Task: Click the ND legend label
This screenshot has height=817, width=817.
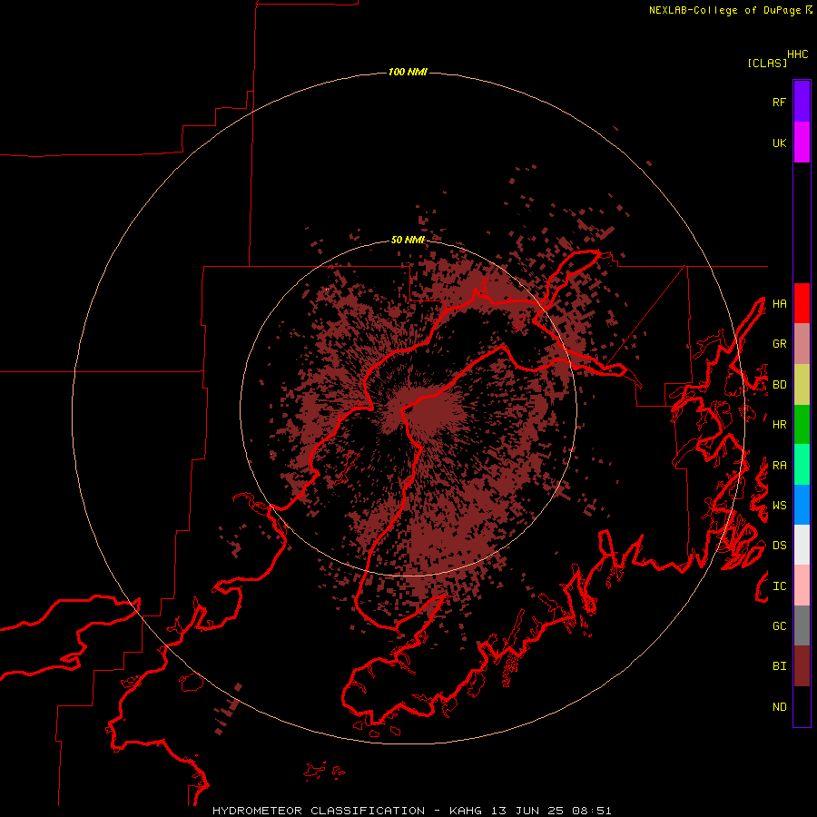Action: [x=779, y=707]
